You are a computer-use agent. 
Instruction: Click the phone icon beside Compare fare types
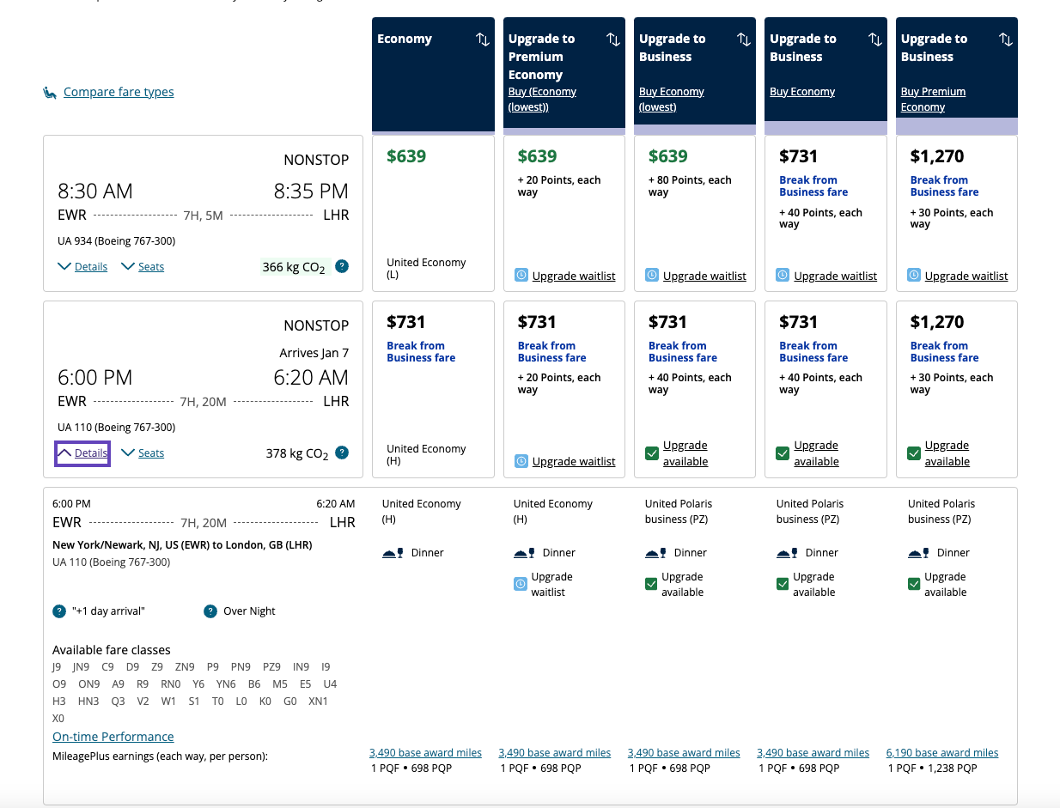point(49,91)
